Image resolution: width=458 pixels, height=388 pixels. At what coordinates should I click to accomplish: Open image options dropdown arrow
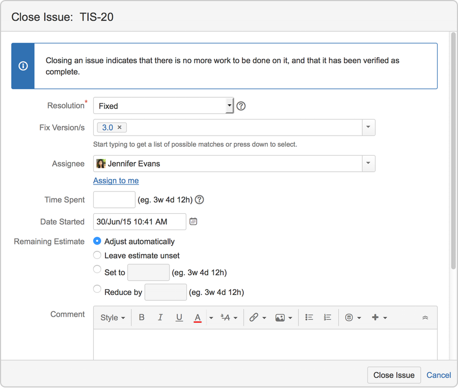tap(290, 318)
